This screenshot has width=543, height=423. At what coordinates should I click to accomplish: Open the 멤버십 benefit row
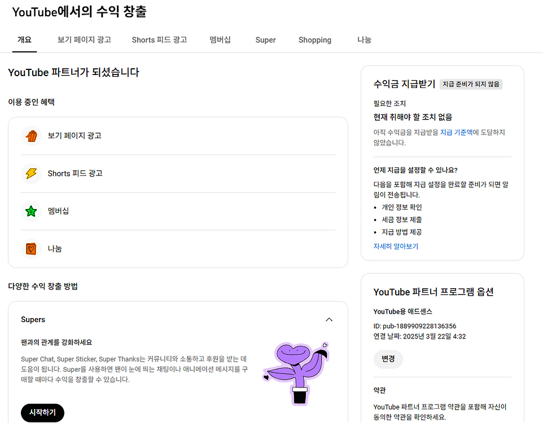coord(178,211)
